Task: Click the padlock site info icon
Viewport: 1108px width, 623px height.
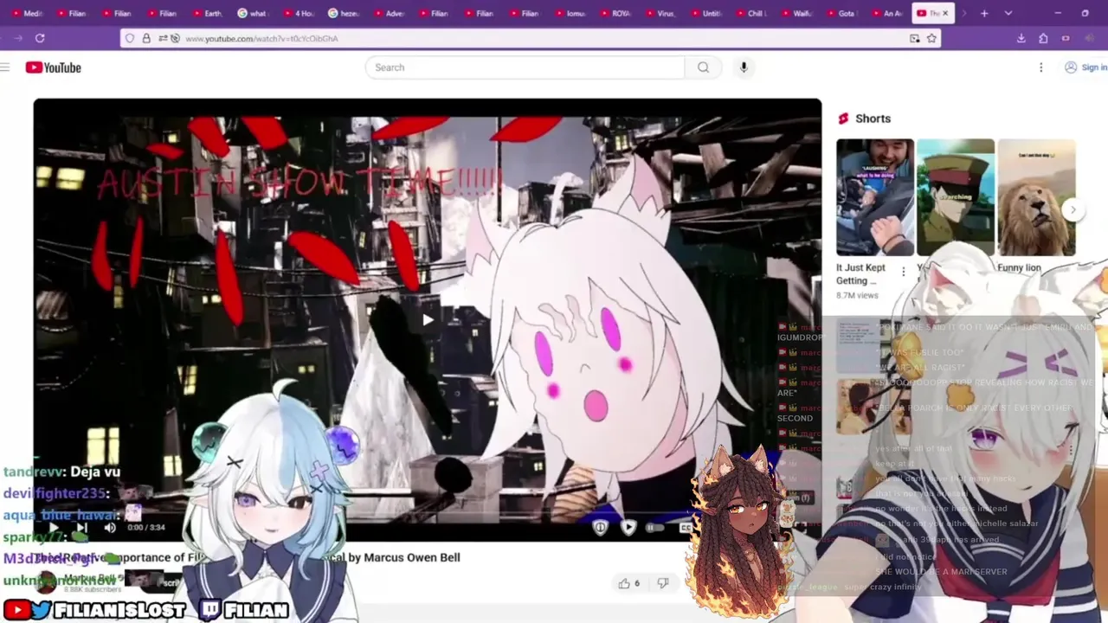Action: pos(146,38)
